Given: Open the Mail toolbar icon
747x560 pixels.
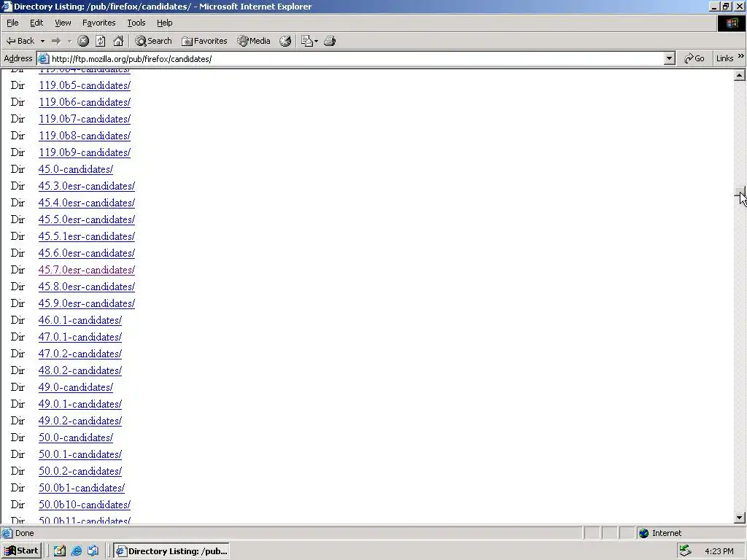Looking at the screenshot, I should [307, 41].
